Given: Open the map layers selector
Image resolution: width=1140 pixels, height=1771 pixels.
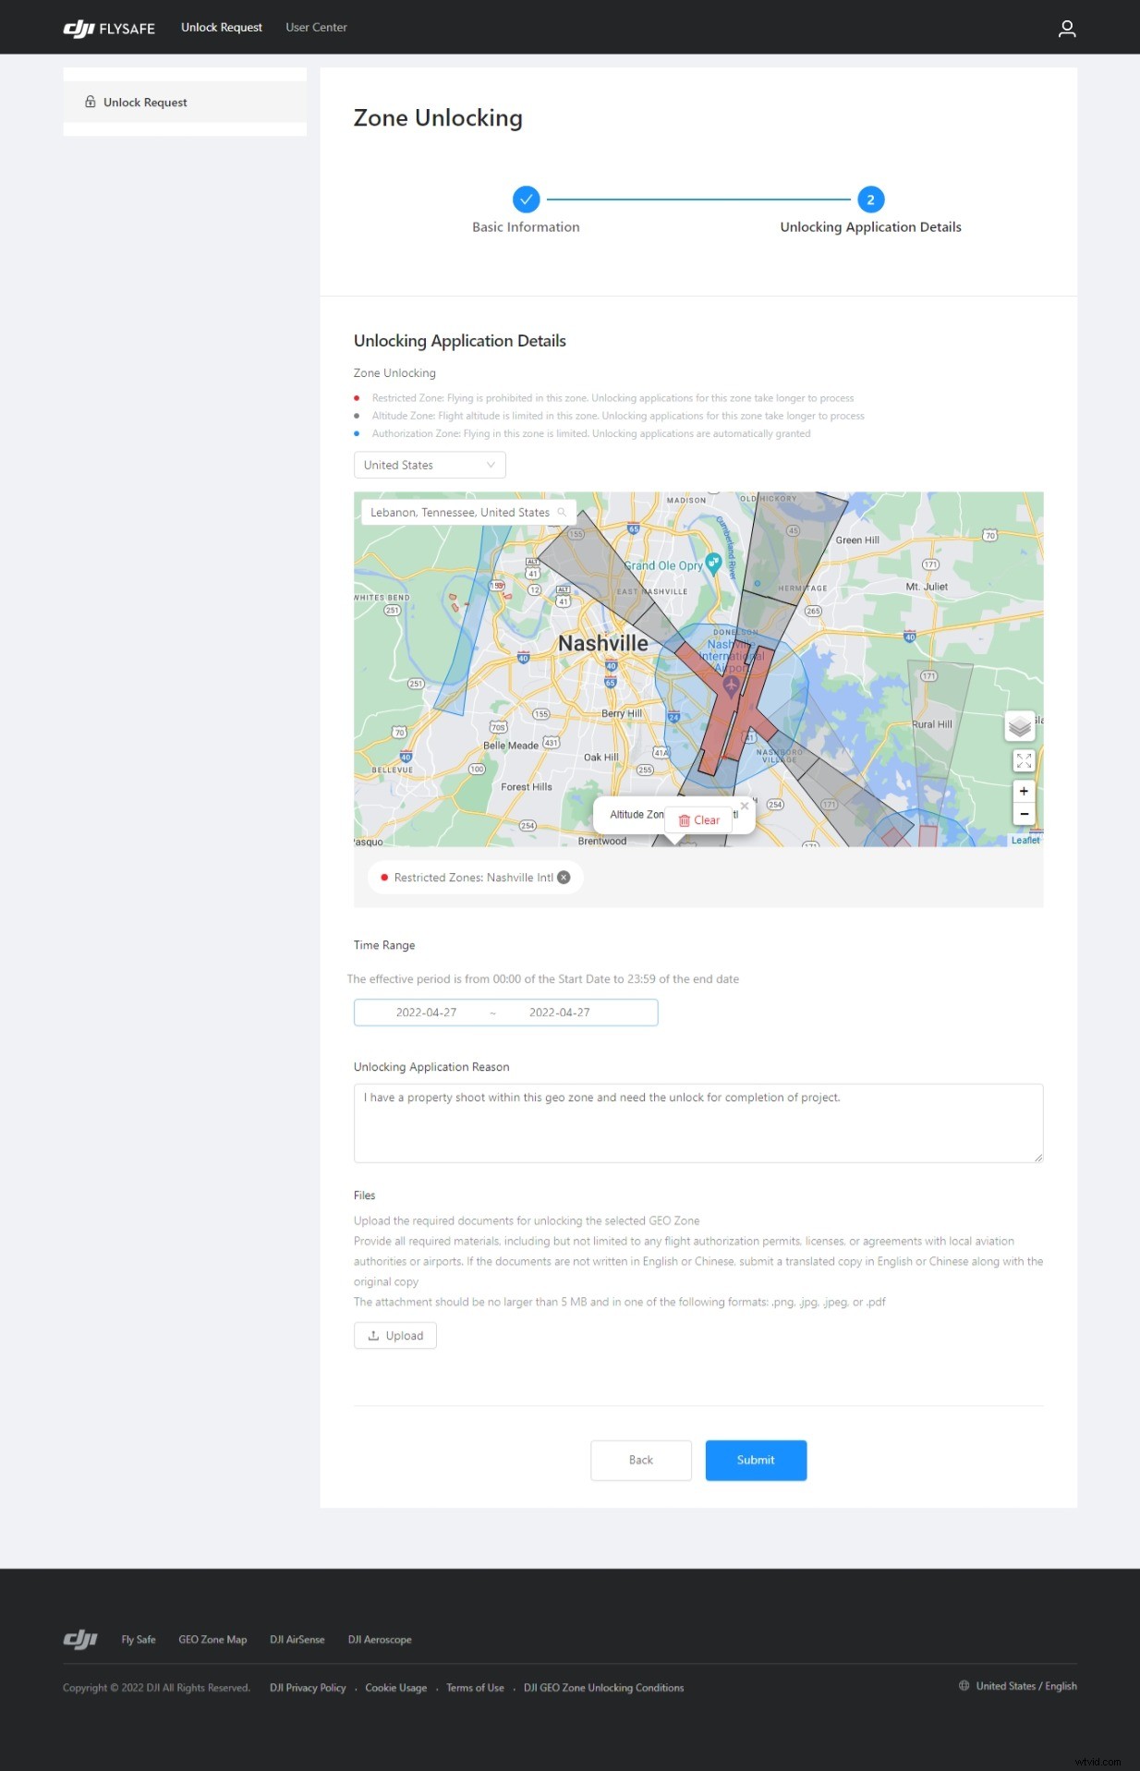Looking at the screenshot, I should coord(1019,727).
